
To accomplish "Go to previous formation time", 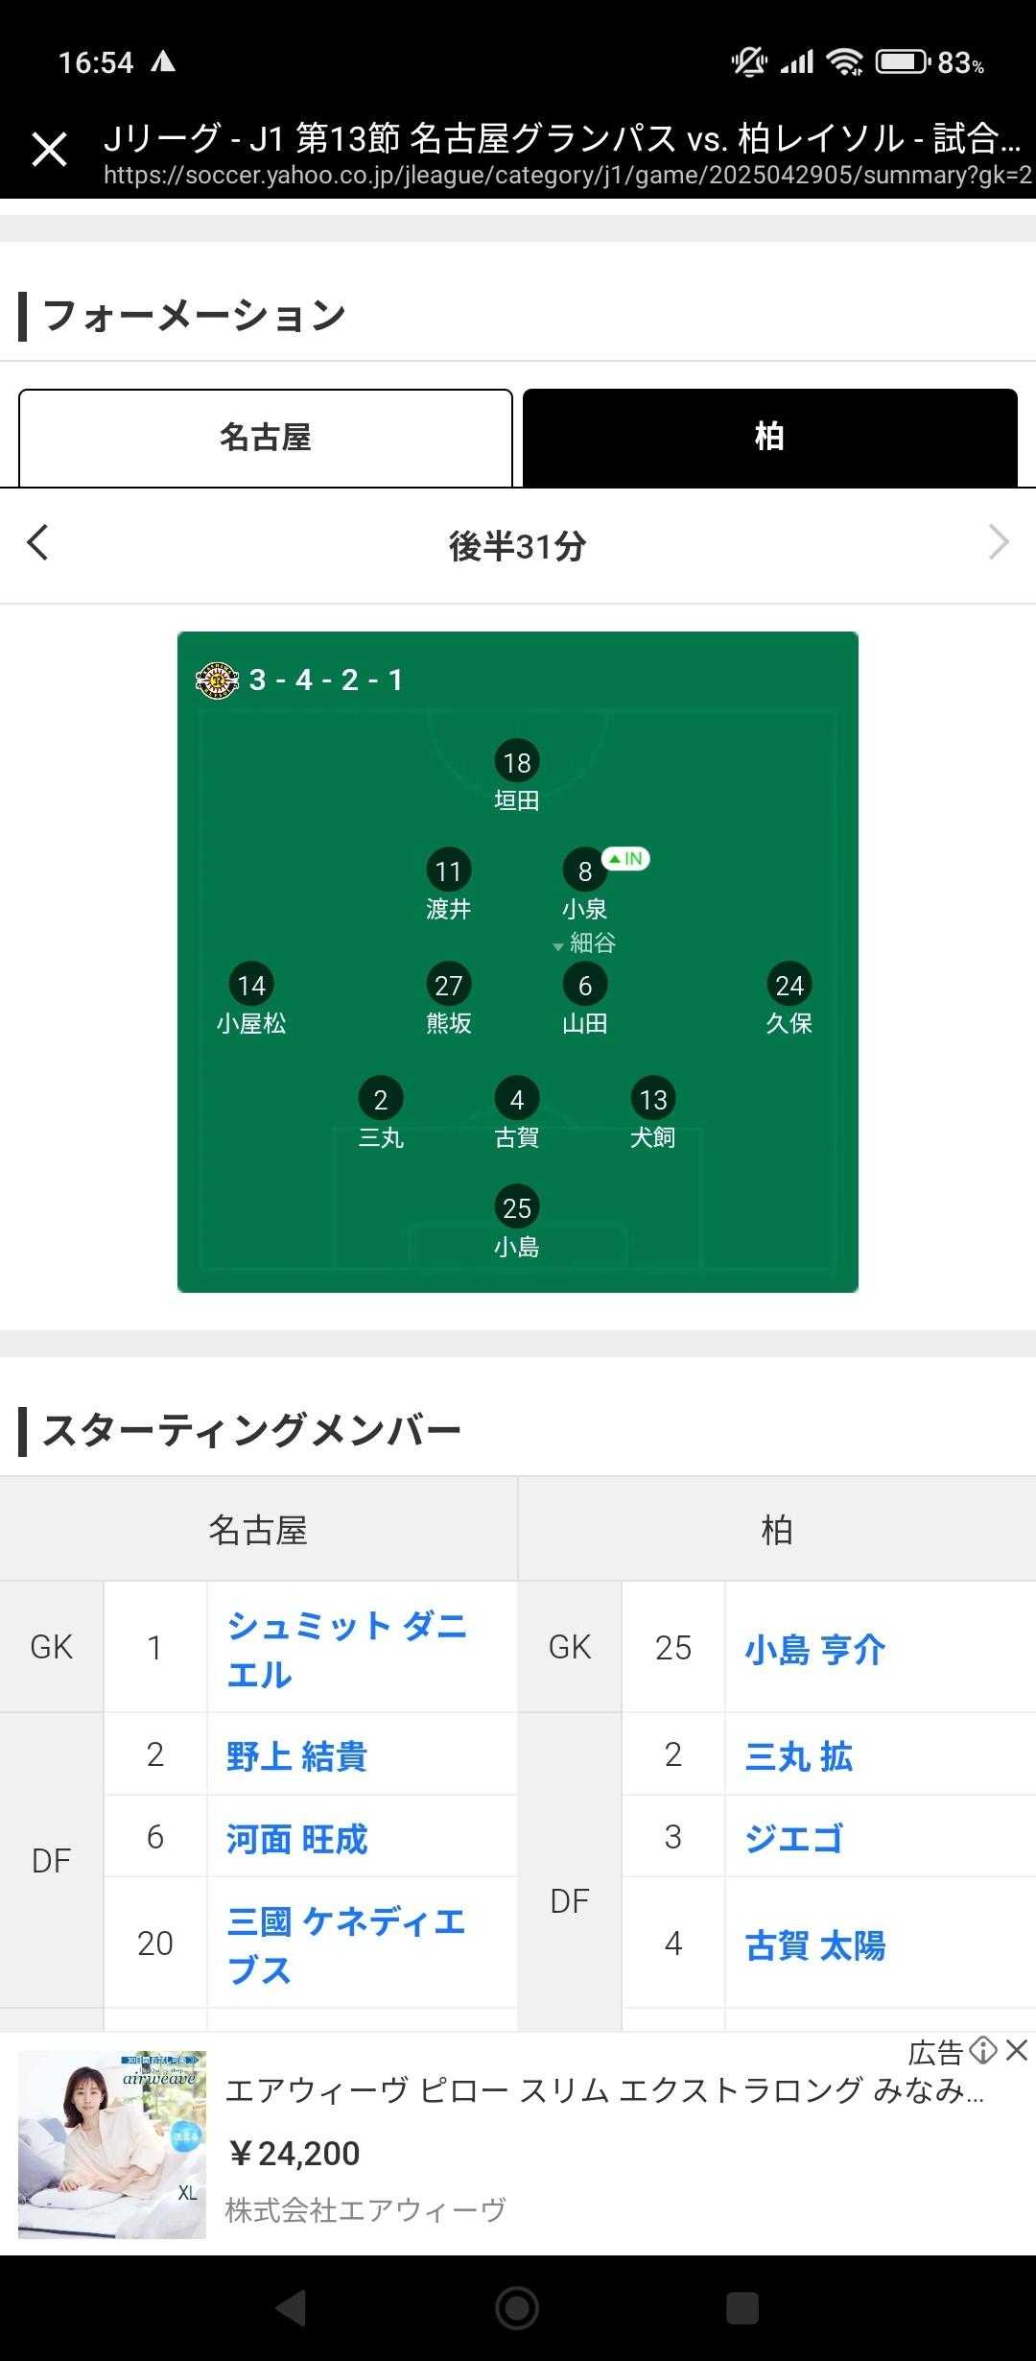I will coord(38,543).
